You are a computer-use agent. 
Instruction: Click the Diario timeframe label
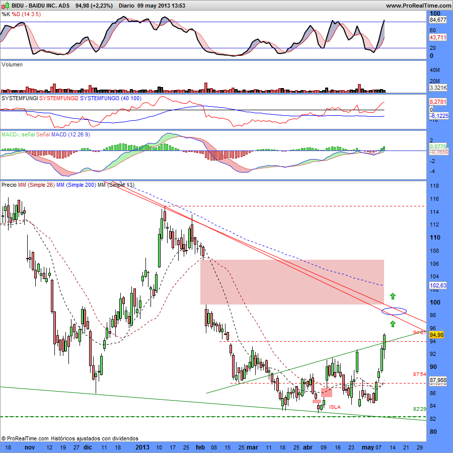(x=126, y=6)
